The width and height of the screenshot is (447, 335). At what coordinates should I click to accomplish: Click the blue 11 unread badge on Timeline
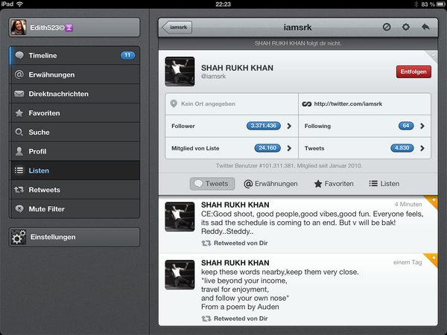[x=127, y=55]
